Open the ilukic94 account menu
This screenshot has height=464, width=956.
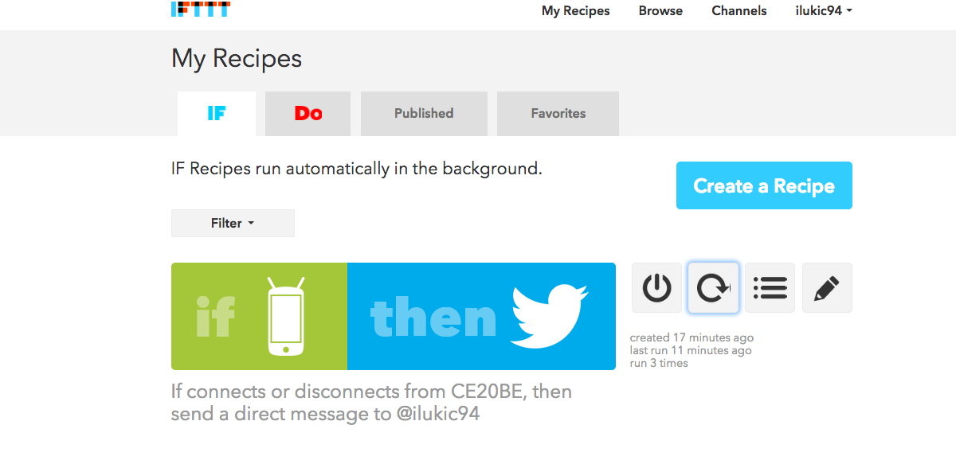[x=824, y=11]
